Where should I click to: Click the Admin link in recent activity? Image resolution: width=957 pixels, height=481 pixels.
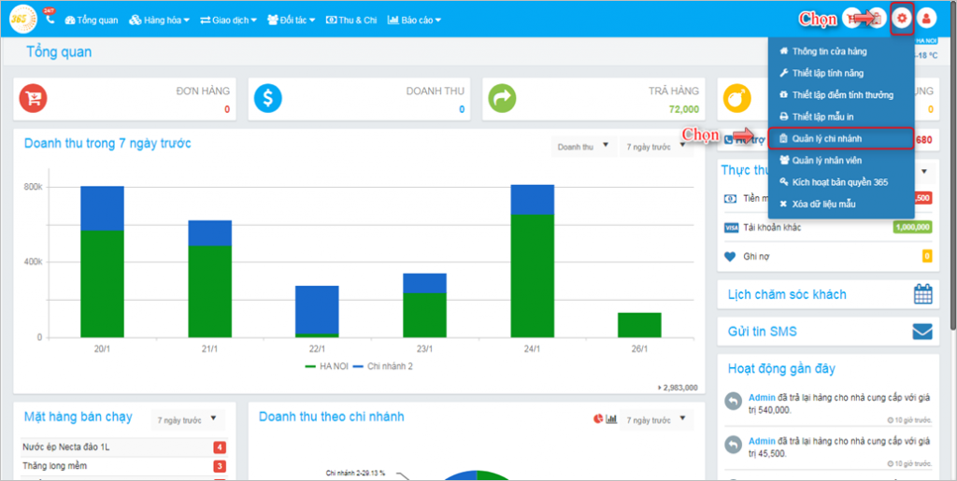click(x=762, y=397)
